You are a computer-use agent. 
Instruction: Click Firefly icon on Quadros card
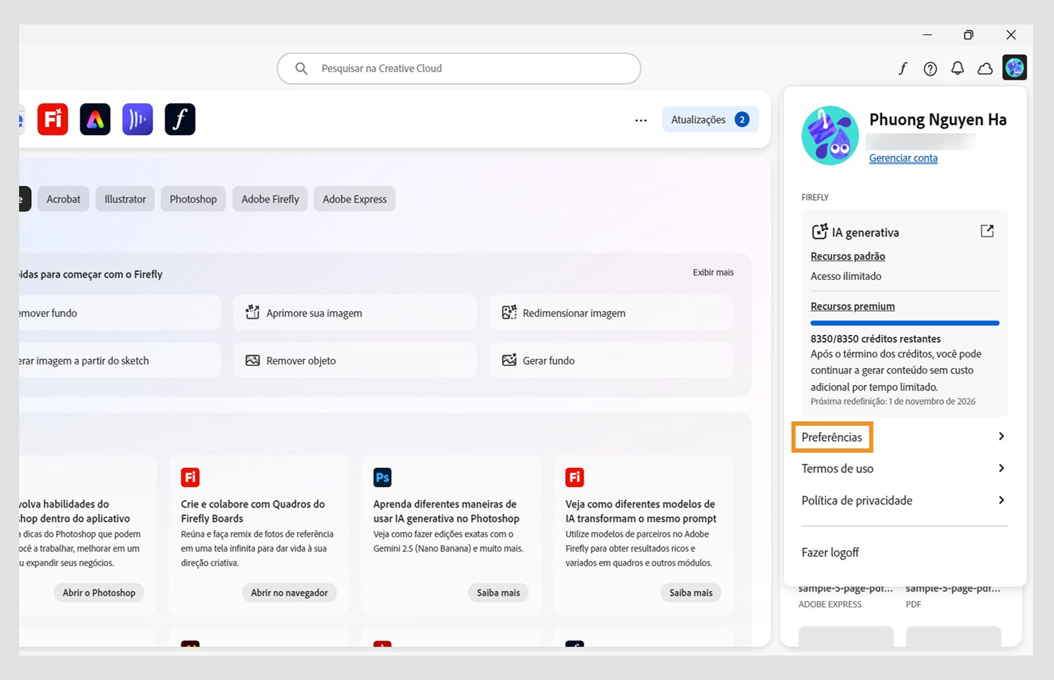click(x=190, y=477)
